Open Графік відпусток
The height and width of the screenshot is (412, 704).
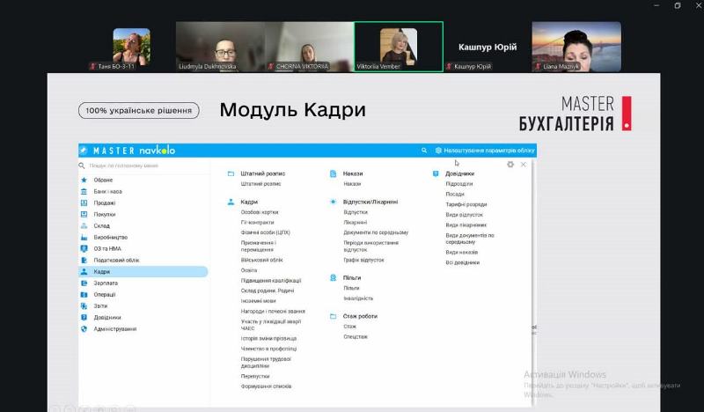tap(363, 260)
